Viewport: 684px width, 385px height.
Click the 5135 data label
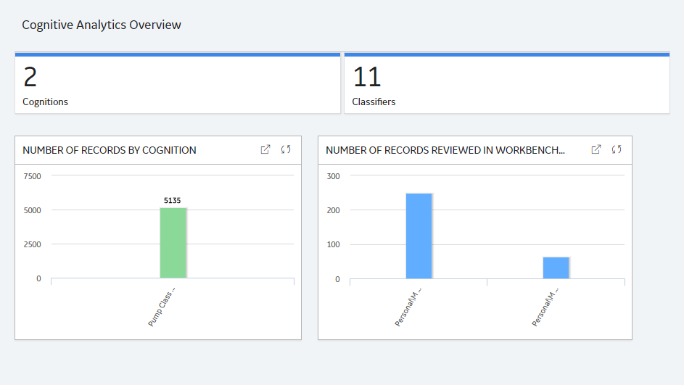[173, 201]
